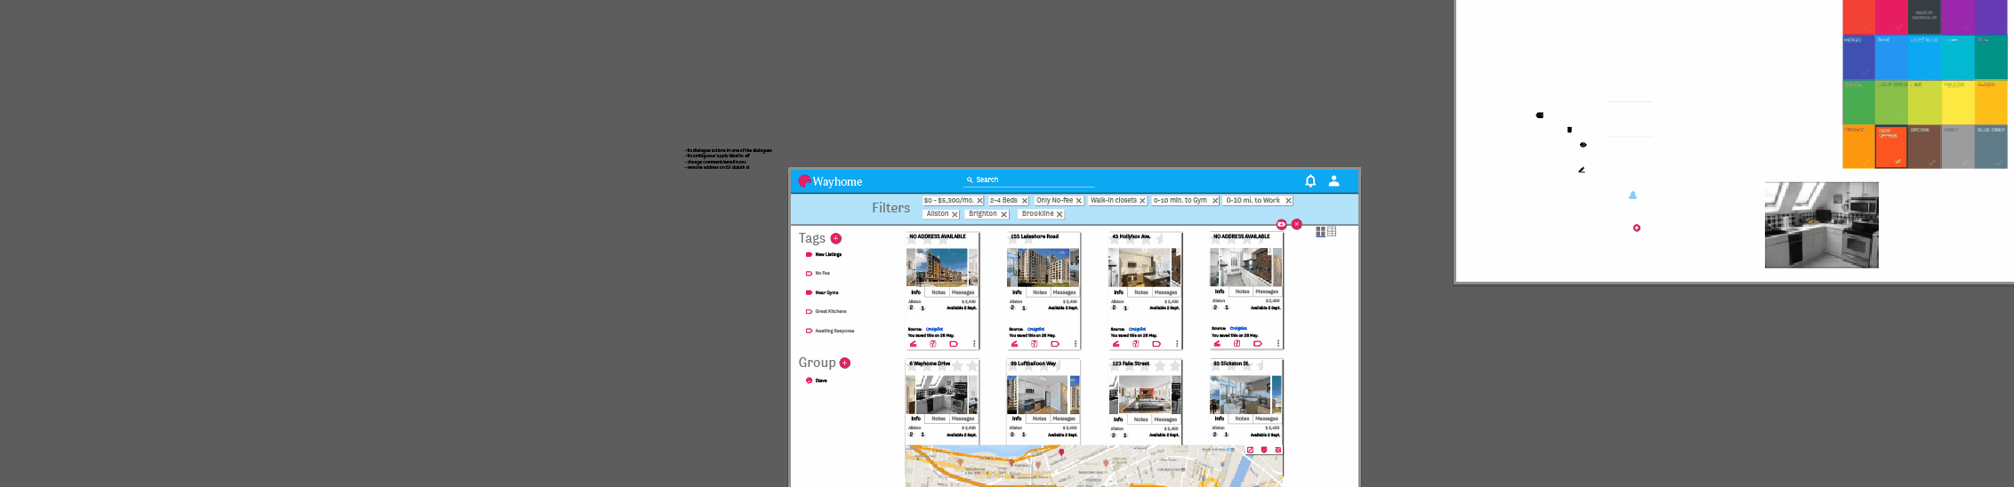Remove the Brookline neighborhood filter

click(x=1059, y=214)
